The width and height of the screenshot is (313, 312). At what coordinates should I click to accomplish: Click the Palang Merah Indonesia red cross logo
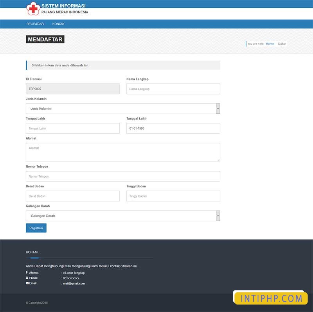(33, 9)
